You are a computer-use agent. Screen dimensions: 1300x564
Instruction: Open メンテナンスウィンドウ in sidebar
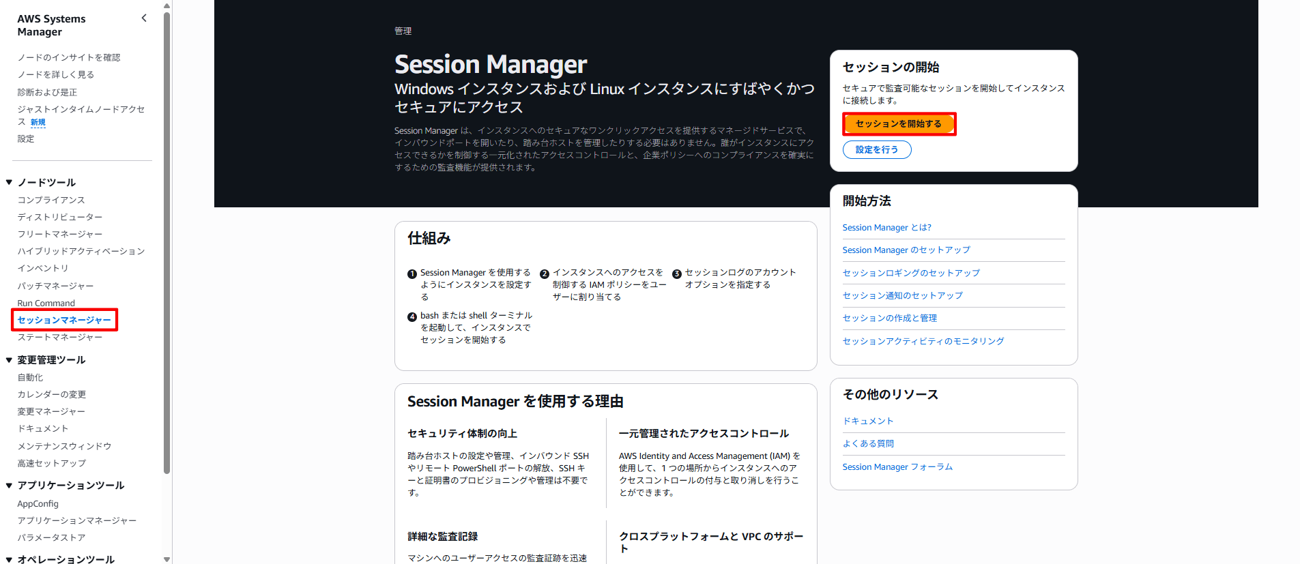(64, 446)
